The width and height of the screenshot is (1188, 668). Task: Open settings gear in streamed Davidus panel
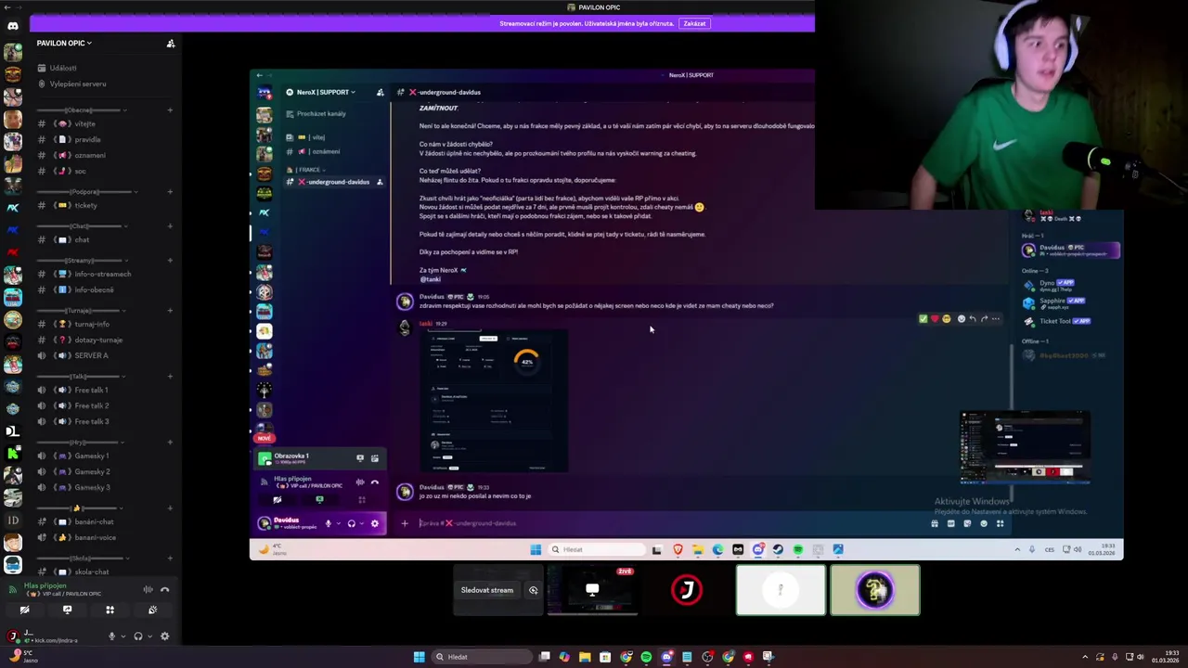(375, 523)
